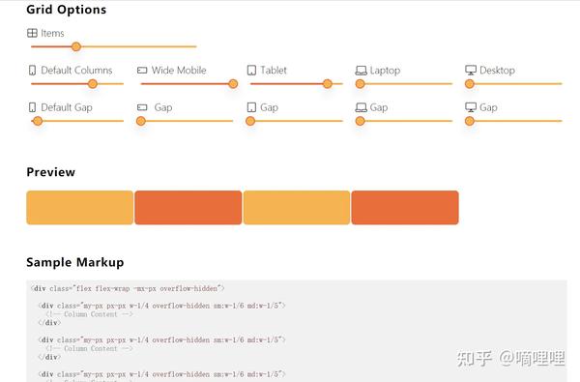Click the Items slider handle

76,46
